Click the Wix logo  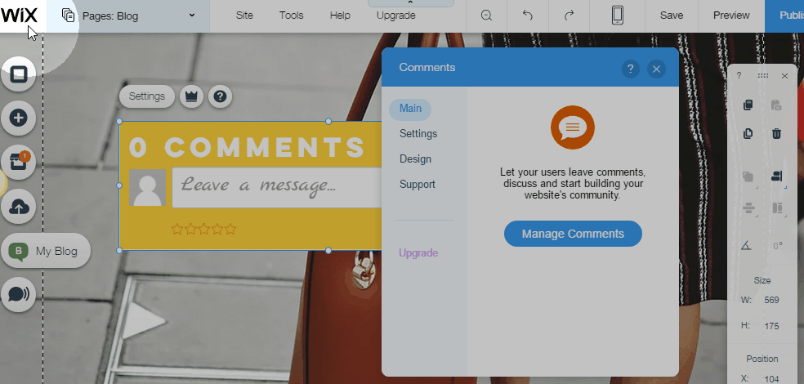tap(20, 15)
